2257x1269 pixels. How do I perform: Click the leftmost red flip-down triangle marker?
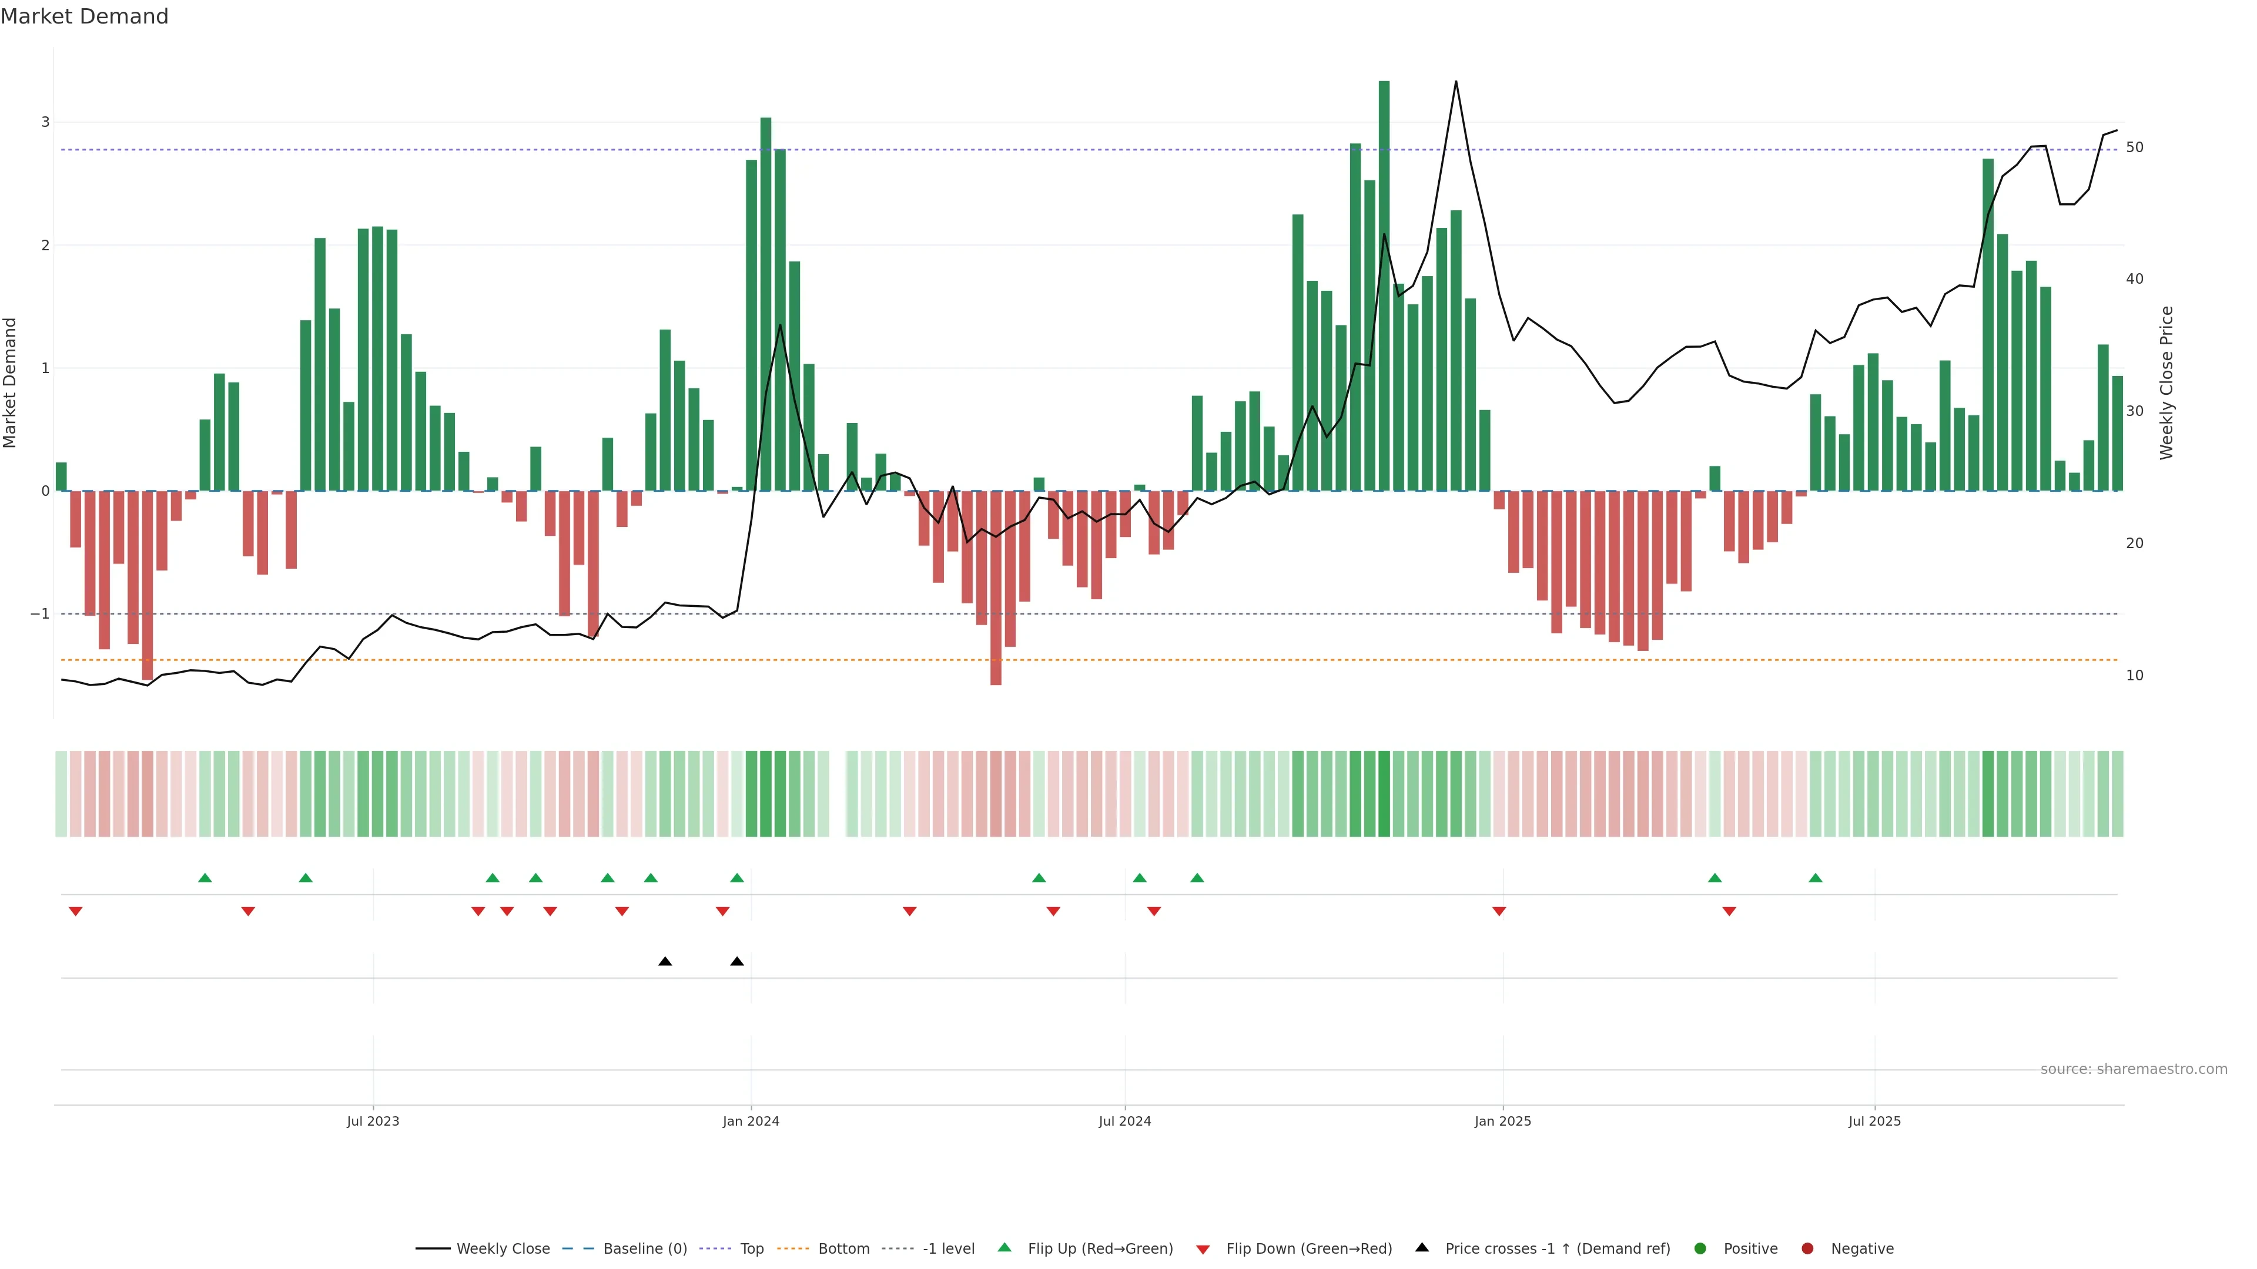[x=75, y=912]
